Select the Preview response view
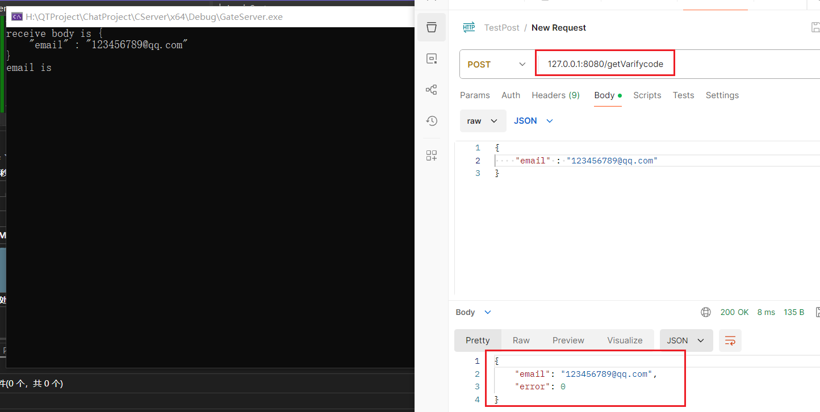The image size is (820, 412). tap(568, 340)
